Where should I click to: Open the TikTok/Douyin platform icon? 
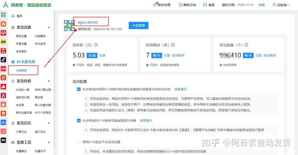(x=3, y=60)
